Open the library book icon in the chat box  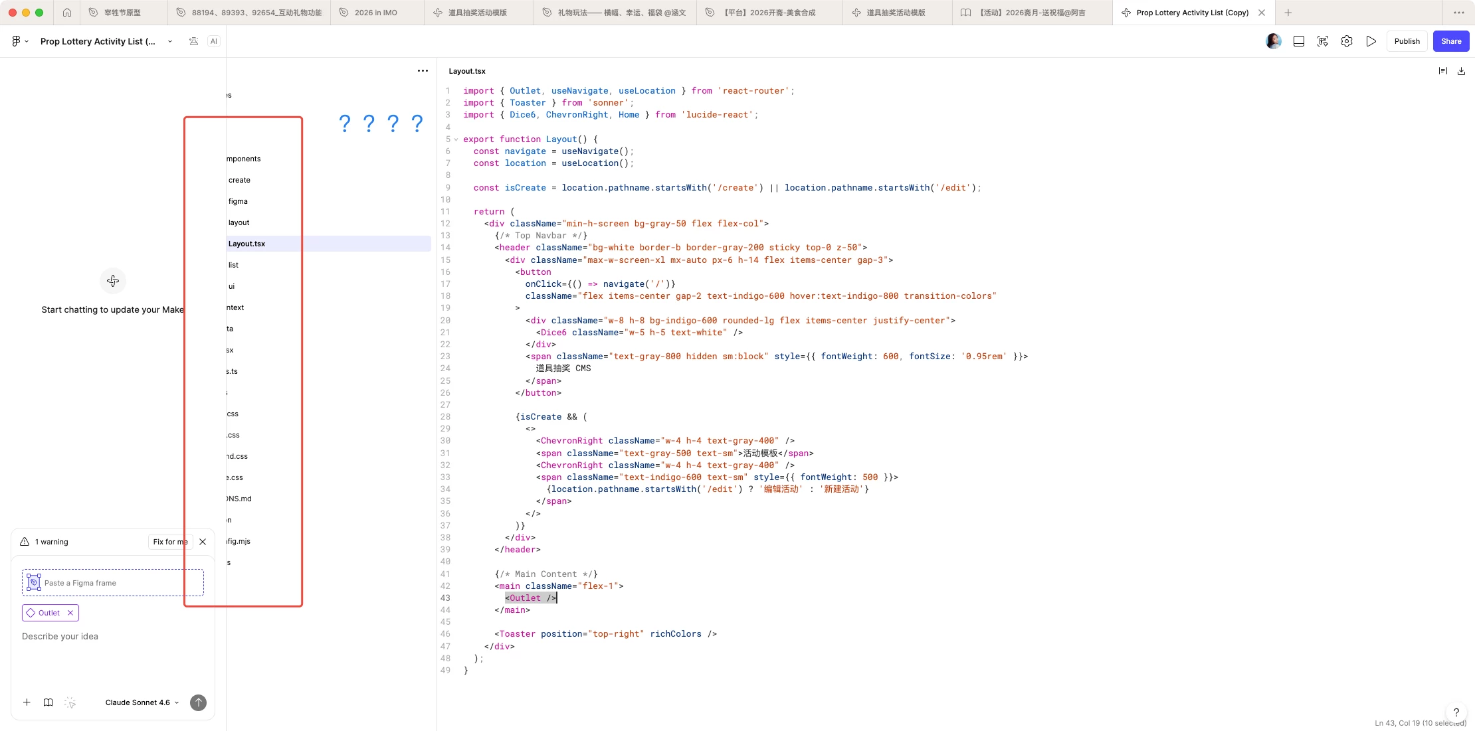pos(48,702)
